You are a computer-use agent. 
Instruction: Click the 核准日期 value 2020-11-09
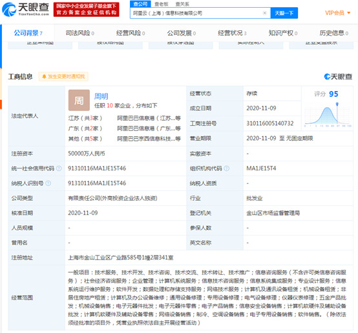[x=83, y=213]
